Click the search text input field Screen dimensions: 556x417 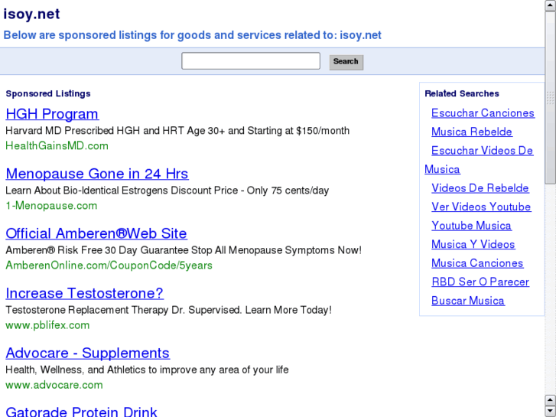coord(251,61)
